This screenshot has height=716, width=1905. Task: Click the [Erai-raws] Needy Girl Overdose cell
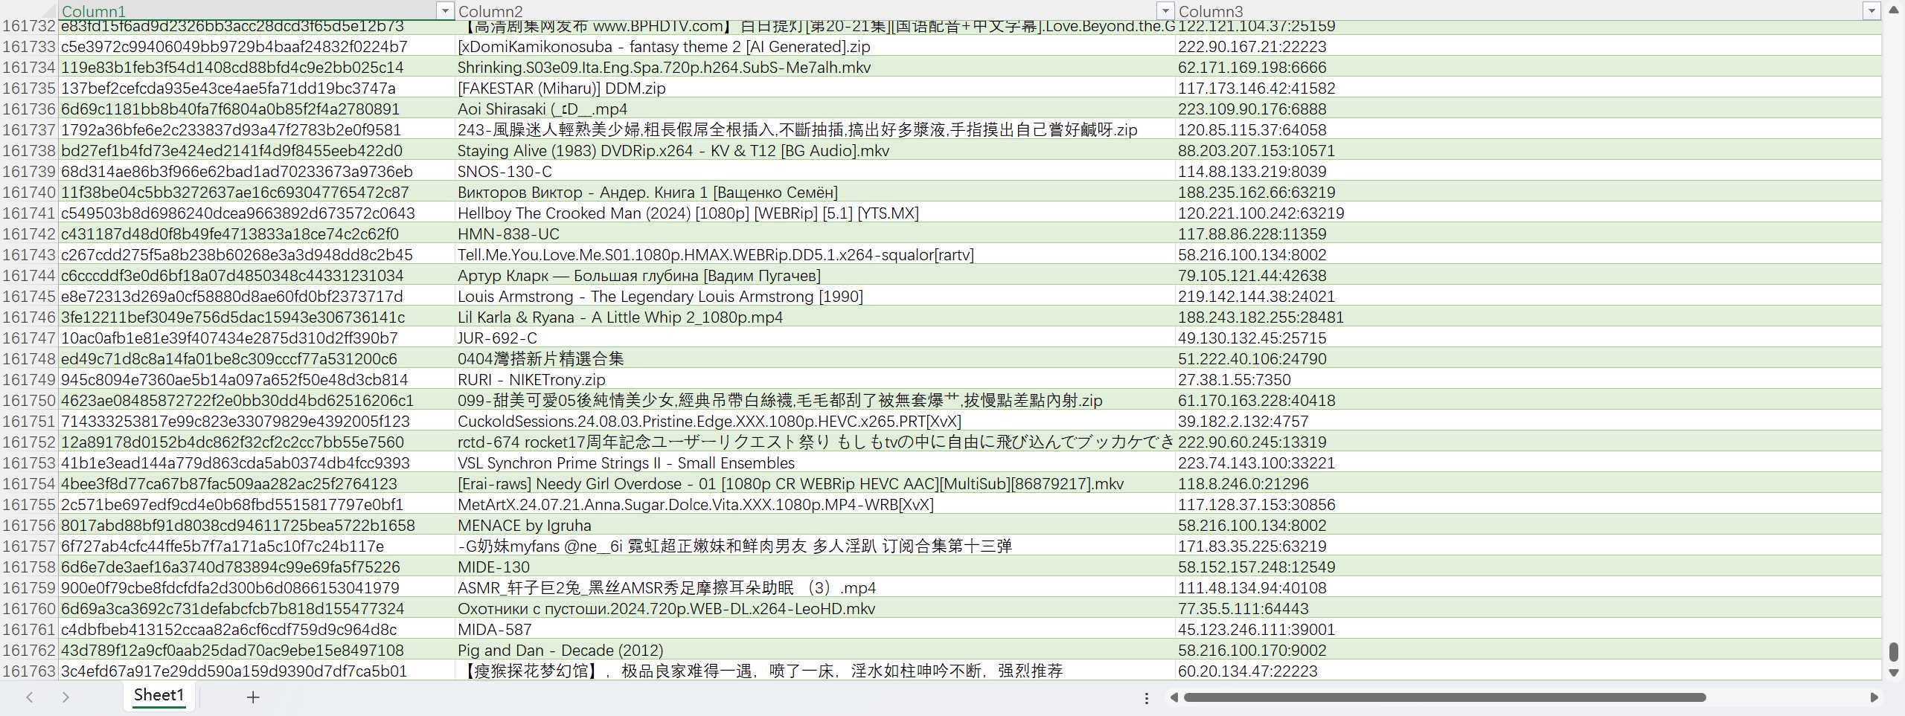click(x=815, y=483)
